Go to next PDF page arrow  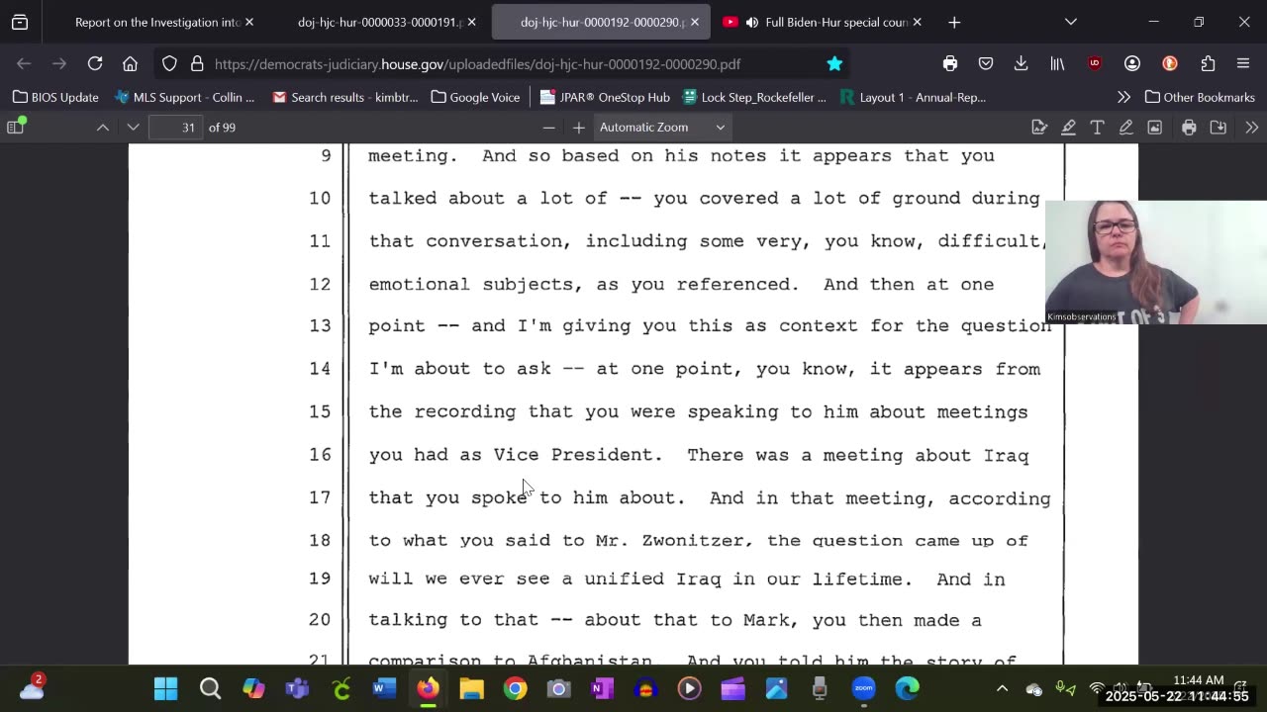[x=133, y=127]
